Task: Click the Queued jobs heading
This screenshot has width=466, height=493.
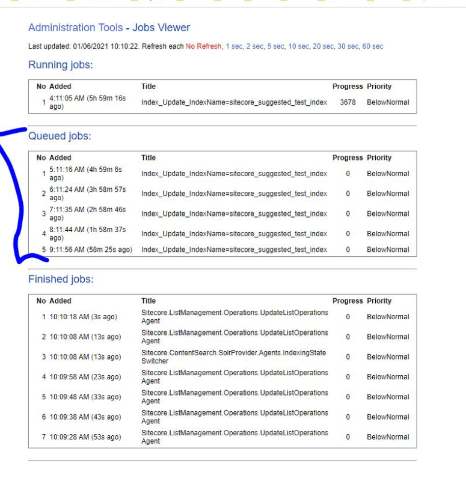Action: [60, 136]
